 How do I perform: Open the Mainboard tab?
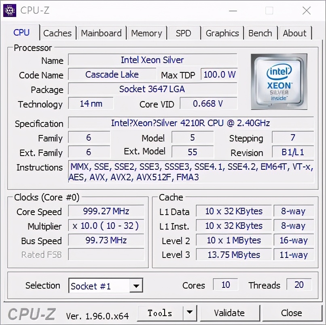click(x=102, y=33)
